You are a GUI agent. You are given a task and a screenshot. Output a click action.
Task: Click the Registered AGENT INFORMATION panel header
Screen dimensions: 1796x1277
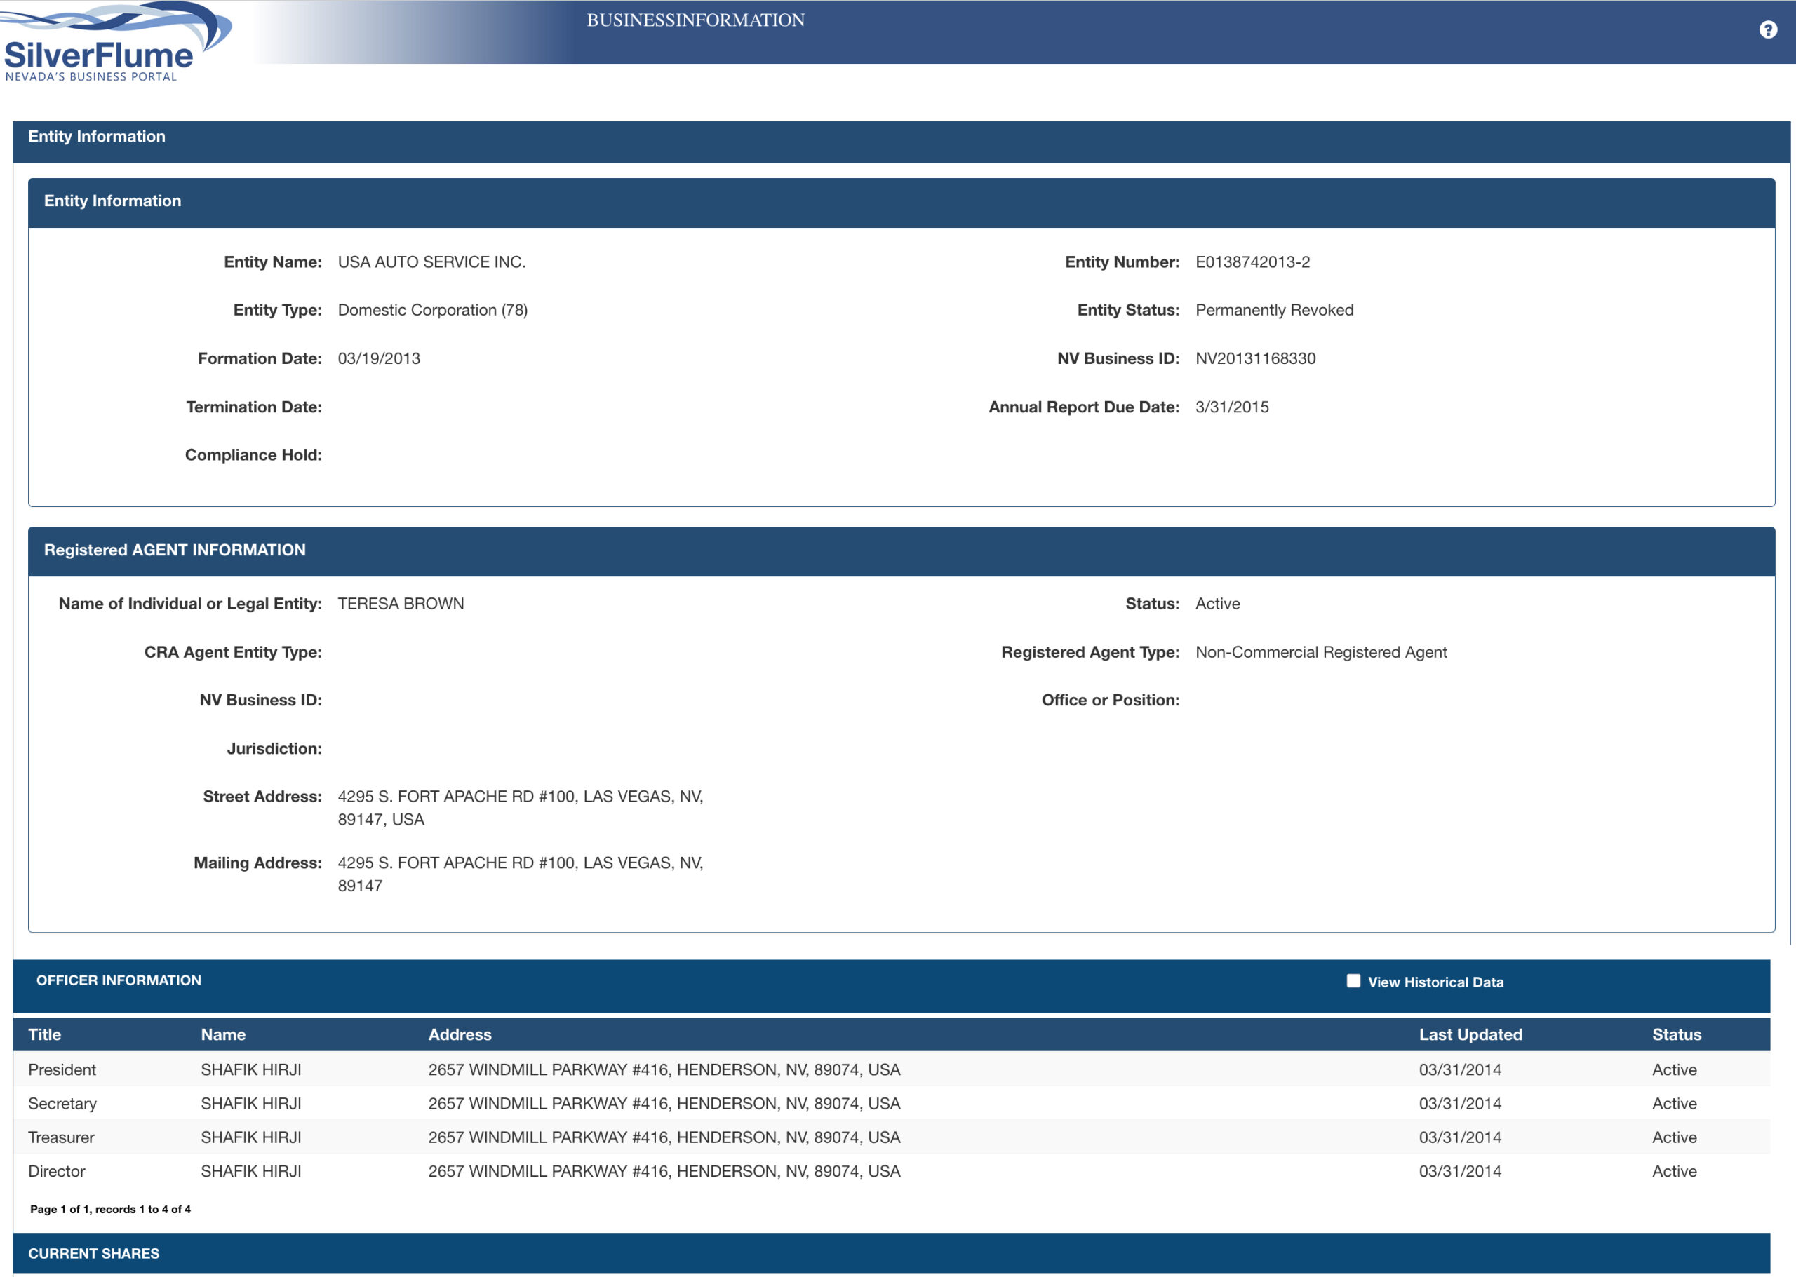click(902, 550)
